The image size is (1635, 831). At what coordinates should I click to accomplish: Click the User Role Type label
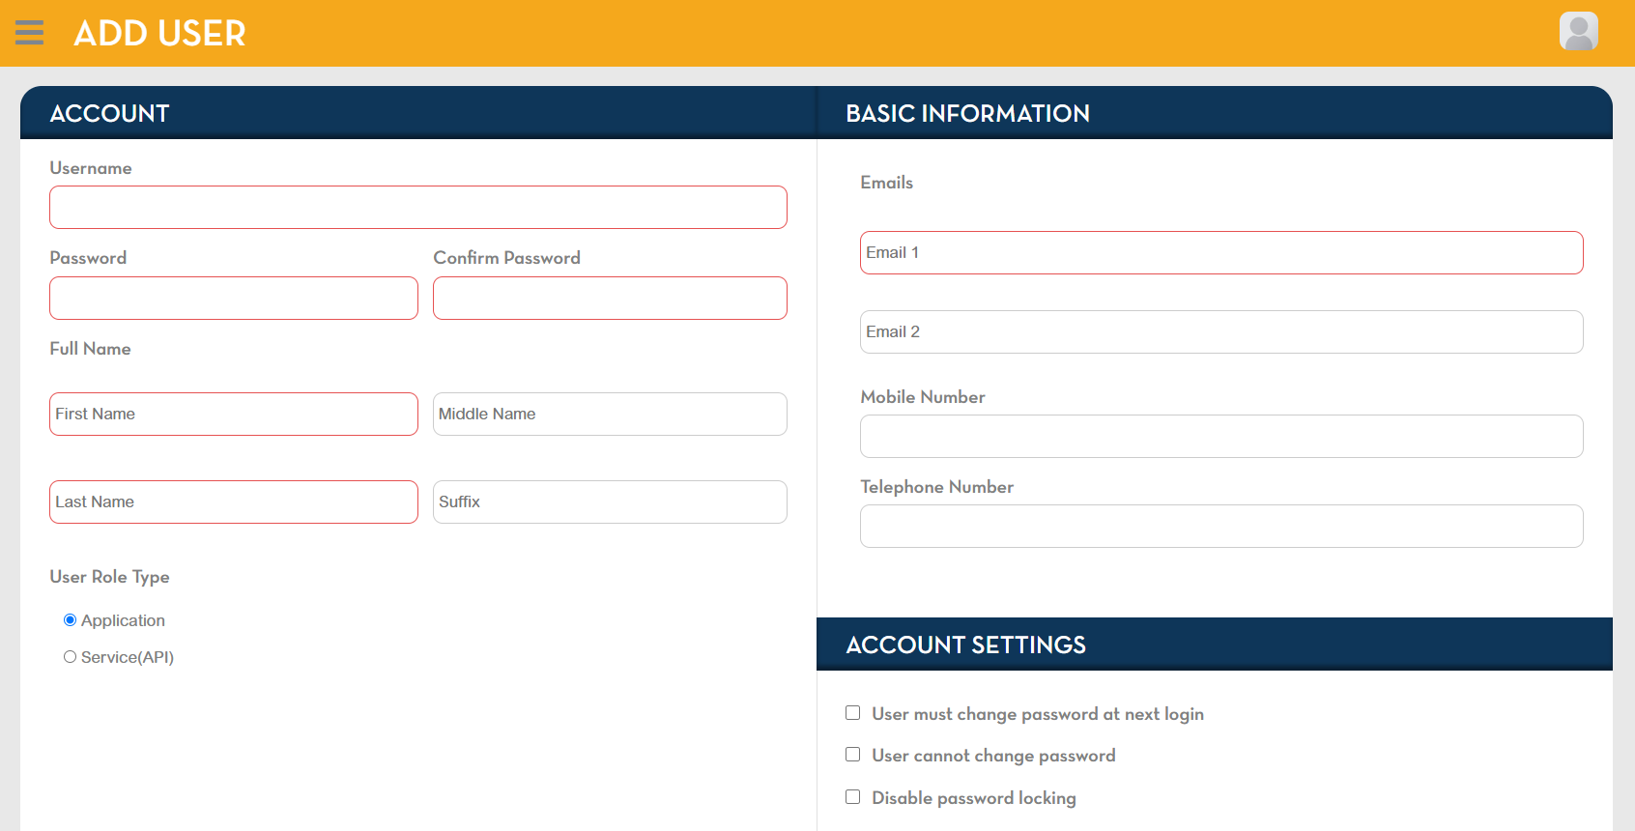109,577
